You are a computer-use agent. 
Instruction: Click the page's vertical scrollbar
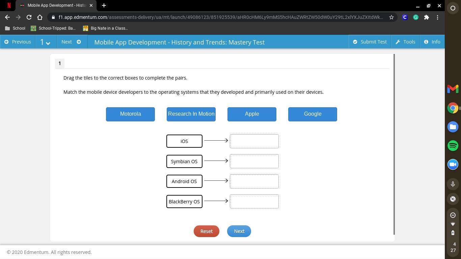click(x=394, y=144)
